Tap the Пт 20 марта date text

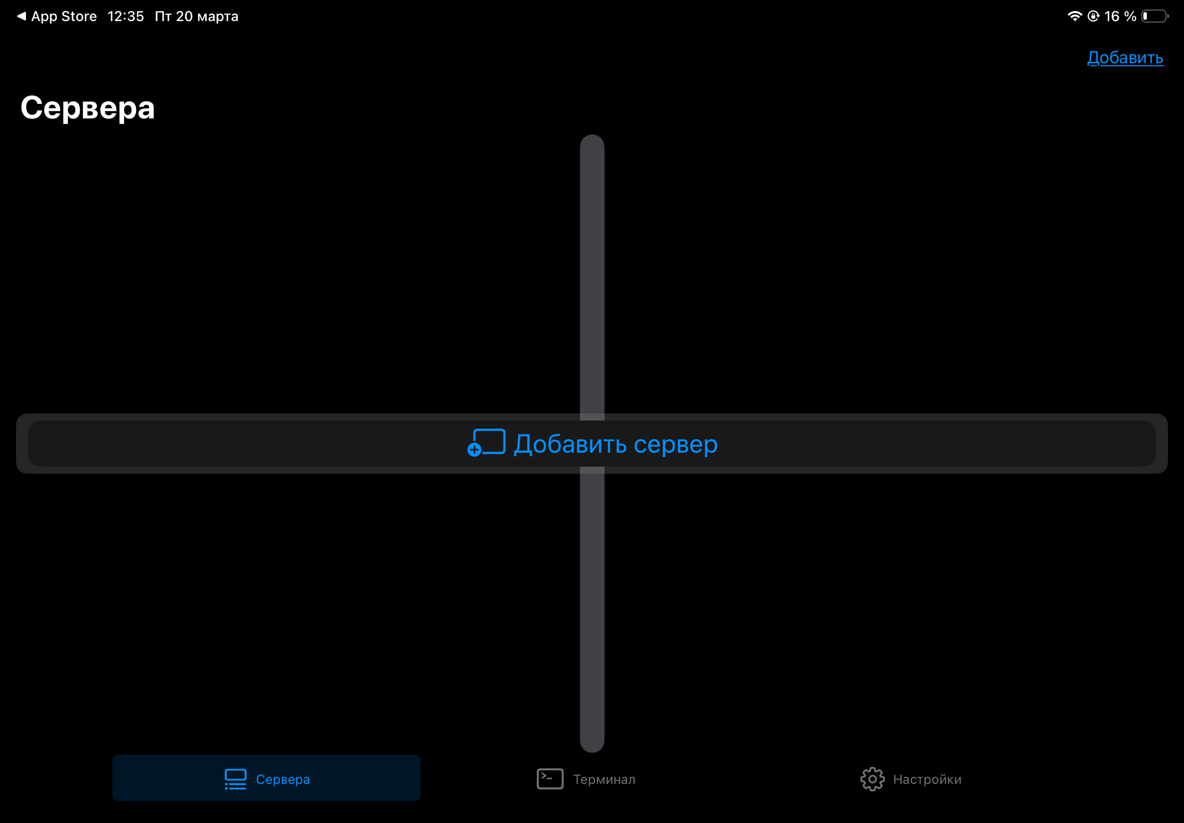(196, 17)
